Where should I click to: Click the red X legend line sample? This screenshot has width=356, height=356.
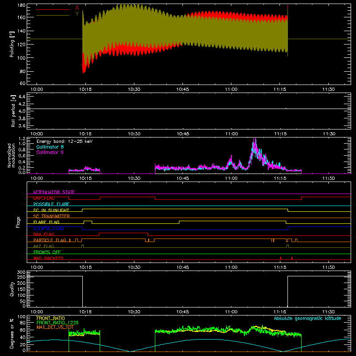coord(53,9)
